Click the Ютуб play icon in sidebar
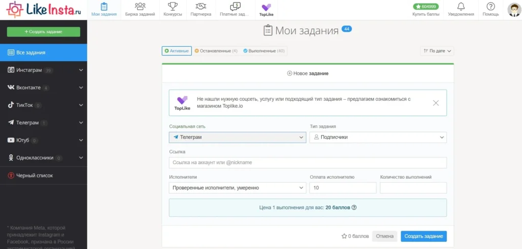 click(11, 141)
